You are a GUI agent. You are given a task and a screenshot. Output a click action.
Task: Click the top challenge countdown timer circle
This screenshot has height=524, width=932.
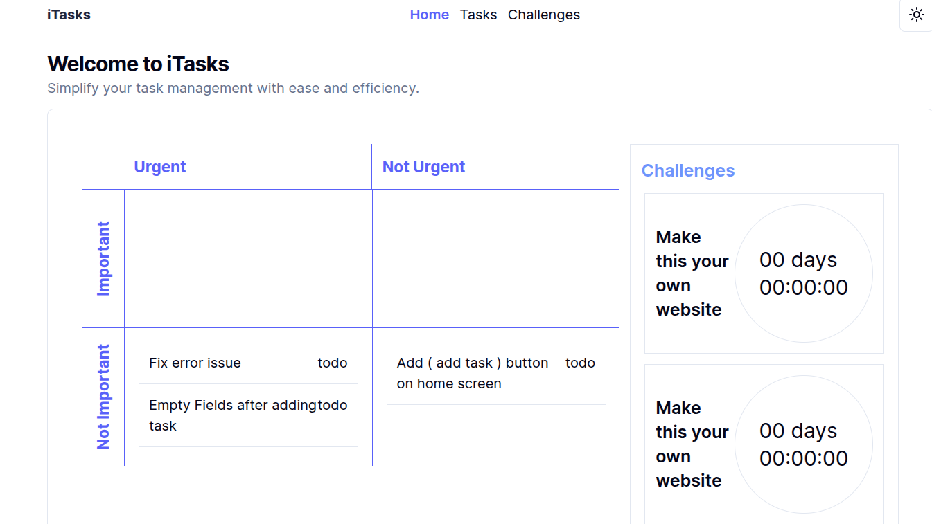(x=803, y=273)
